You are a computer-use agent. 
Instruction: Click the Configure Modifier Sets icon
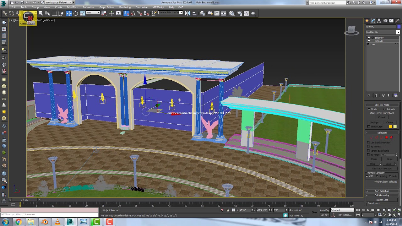396,95
